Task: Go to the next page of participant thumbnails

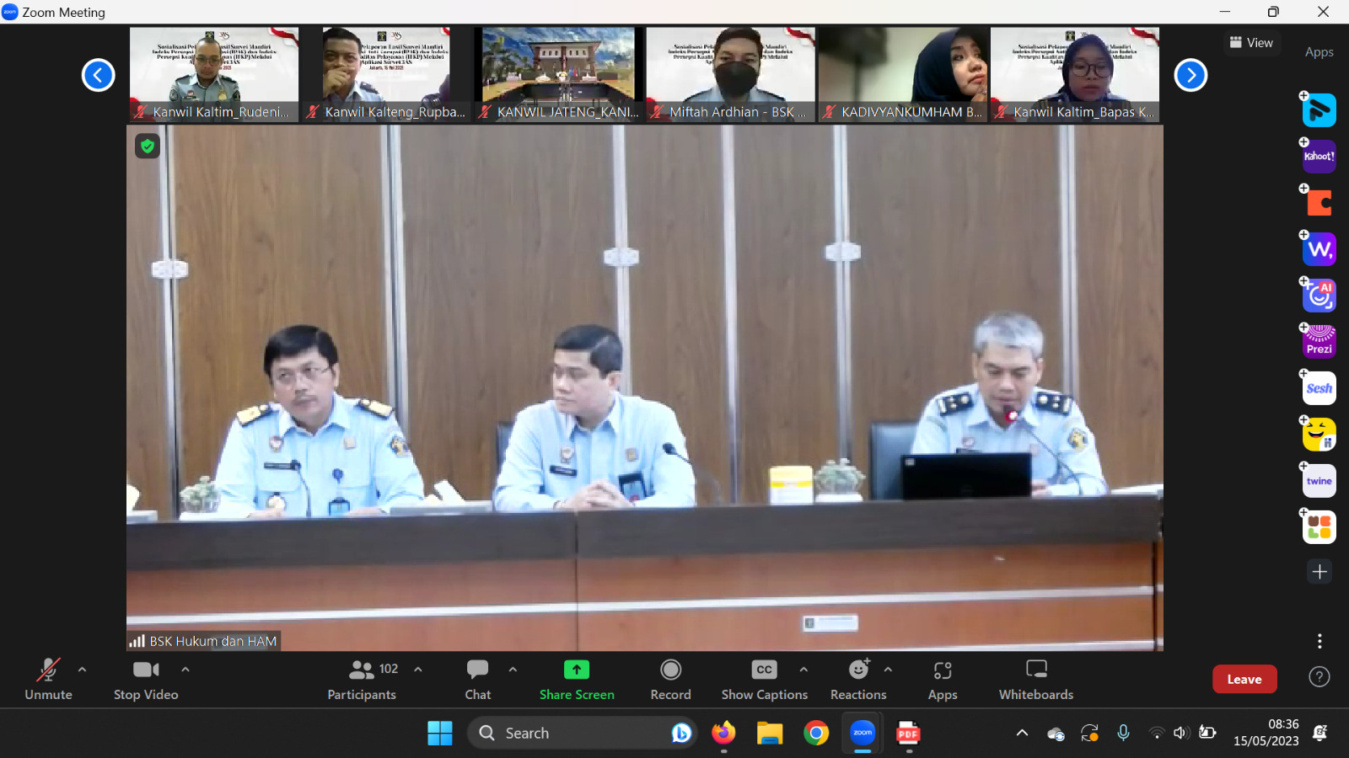Action: 1190,75
